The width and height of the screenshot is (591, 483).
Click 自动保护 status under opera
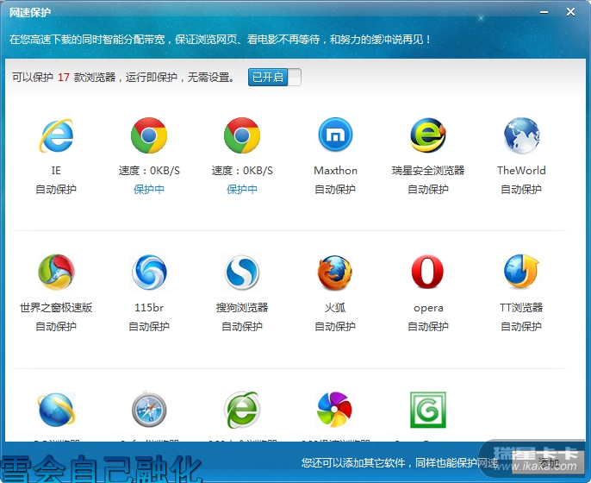[x=428, y=326]
